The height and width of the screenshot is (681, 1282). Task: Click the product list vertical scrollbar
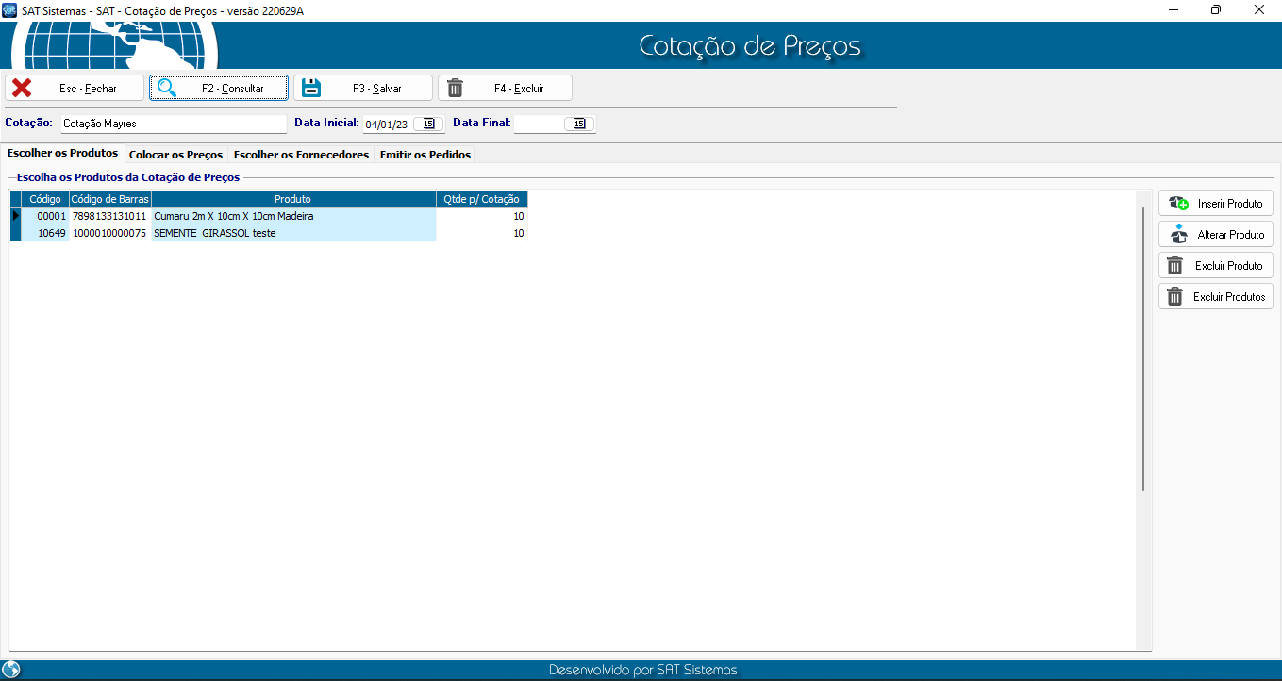(x=1143, y=349)
